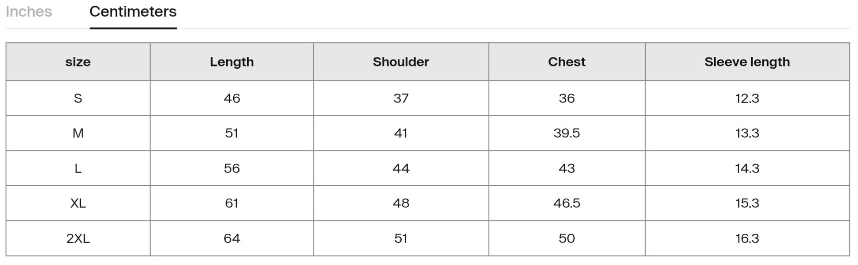
Task: Click the Shoulder column header
Action: [x=401, y=62]
